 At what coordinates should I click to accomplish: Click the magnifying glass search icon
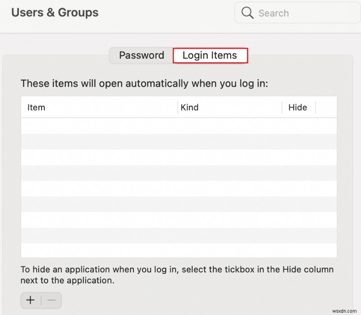pyautogui.click(x=247, y=13)
